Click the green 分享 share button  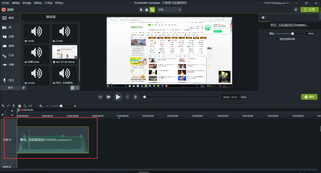[x=309, y=10]
